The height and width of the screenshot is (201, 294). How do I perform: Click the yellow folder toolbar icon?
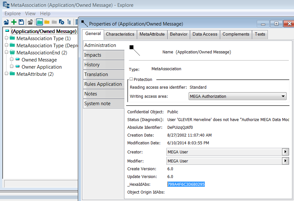pos(47,22)
